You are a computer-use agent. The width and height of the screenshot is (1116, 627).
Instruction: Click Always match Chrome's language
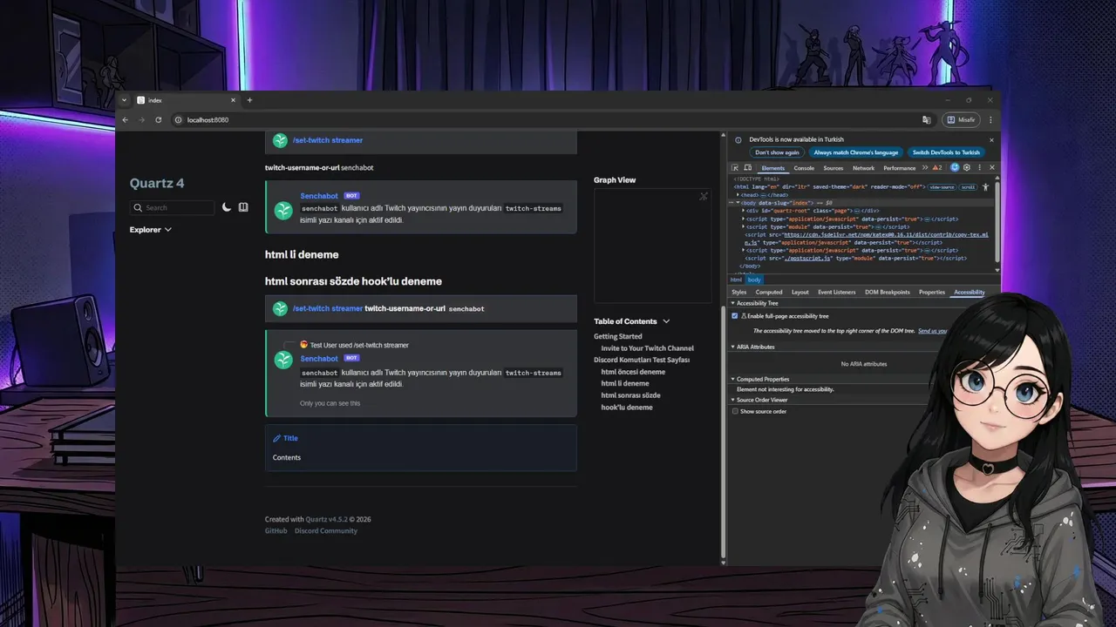[x=856, y=152]
